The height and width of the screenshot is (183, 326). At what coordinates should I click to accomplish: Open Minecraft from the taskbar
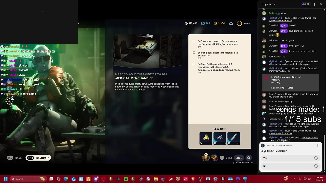[126, 179]
